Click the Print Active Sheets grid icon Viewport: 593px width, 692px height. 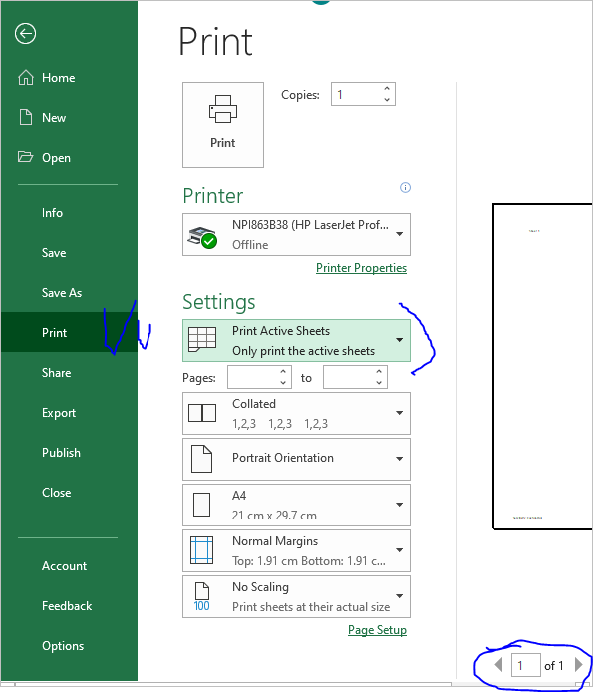point(202,339)
